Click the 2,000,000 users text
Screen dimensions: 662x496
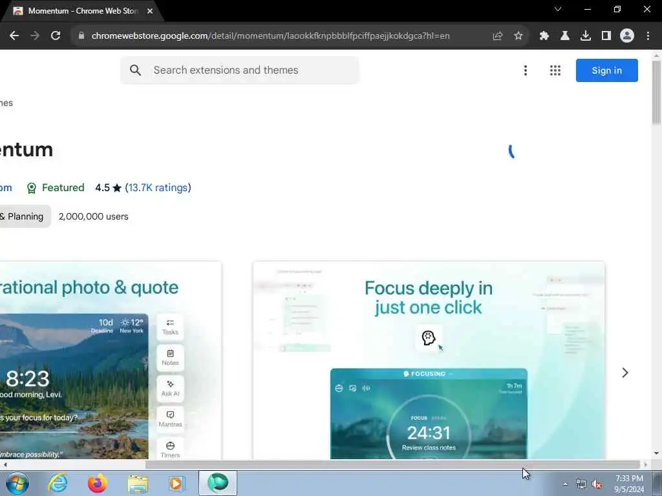click(x=93, y=216)
